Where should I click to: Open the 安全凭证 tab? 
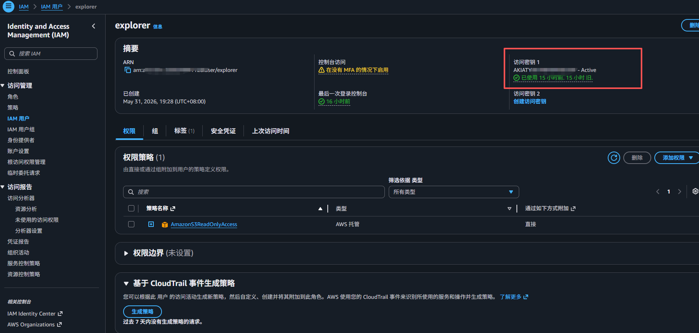pyautogui.click(x=223, y=131)
